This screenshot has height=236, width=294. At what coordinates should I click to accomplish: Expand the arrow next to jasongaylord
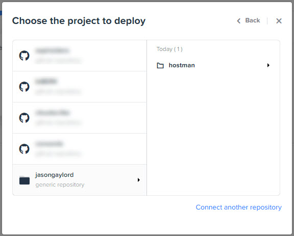pos(138,180)
